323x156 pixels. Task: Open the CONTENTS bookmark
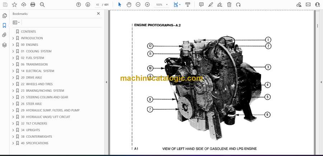tap(28, 32)
